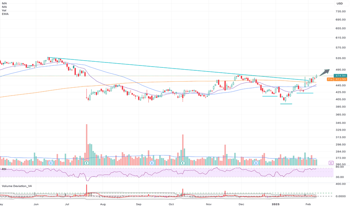
Task: Open the USD currency selector
Action: click(x=339, y=3)
